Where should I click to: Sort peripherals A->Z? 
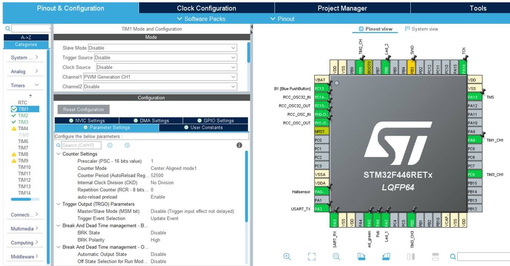[x=26, y=37]
